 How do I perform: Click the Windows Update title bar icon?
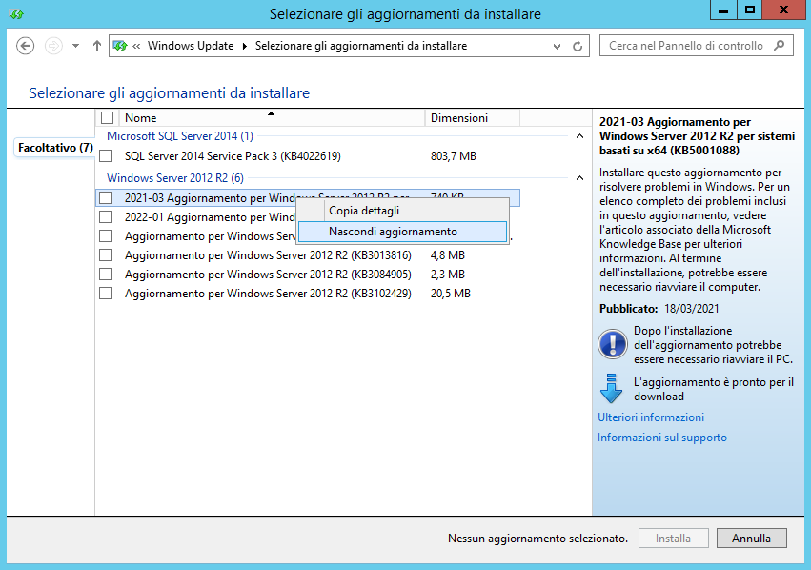click(16, 14)
